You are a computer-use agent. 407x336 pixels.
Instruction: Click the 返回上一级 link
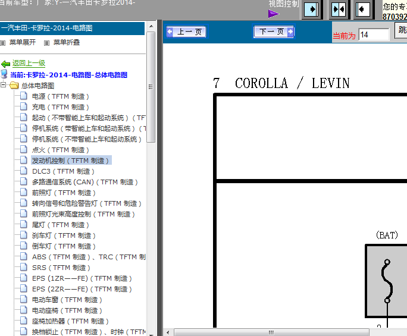29,63
